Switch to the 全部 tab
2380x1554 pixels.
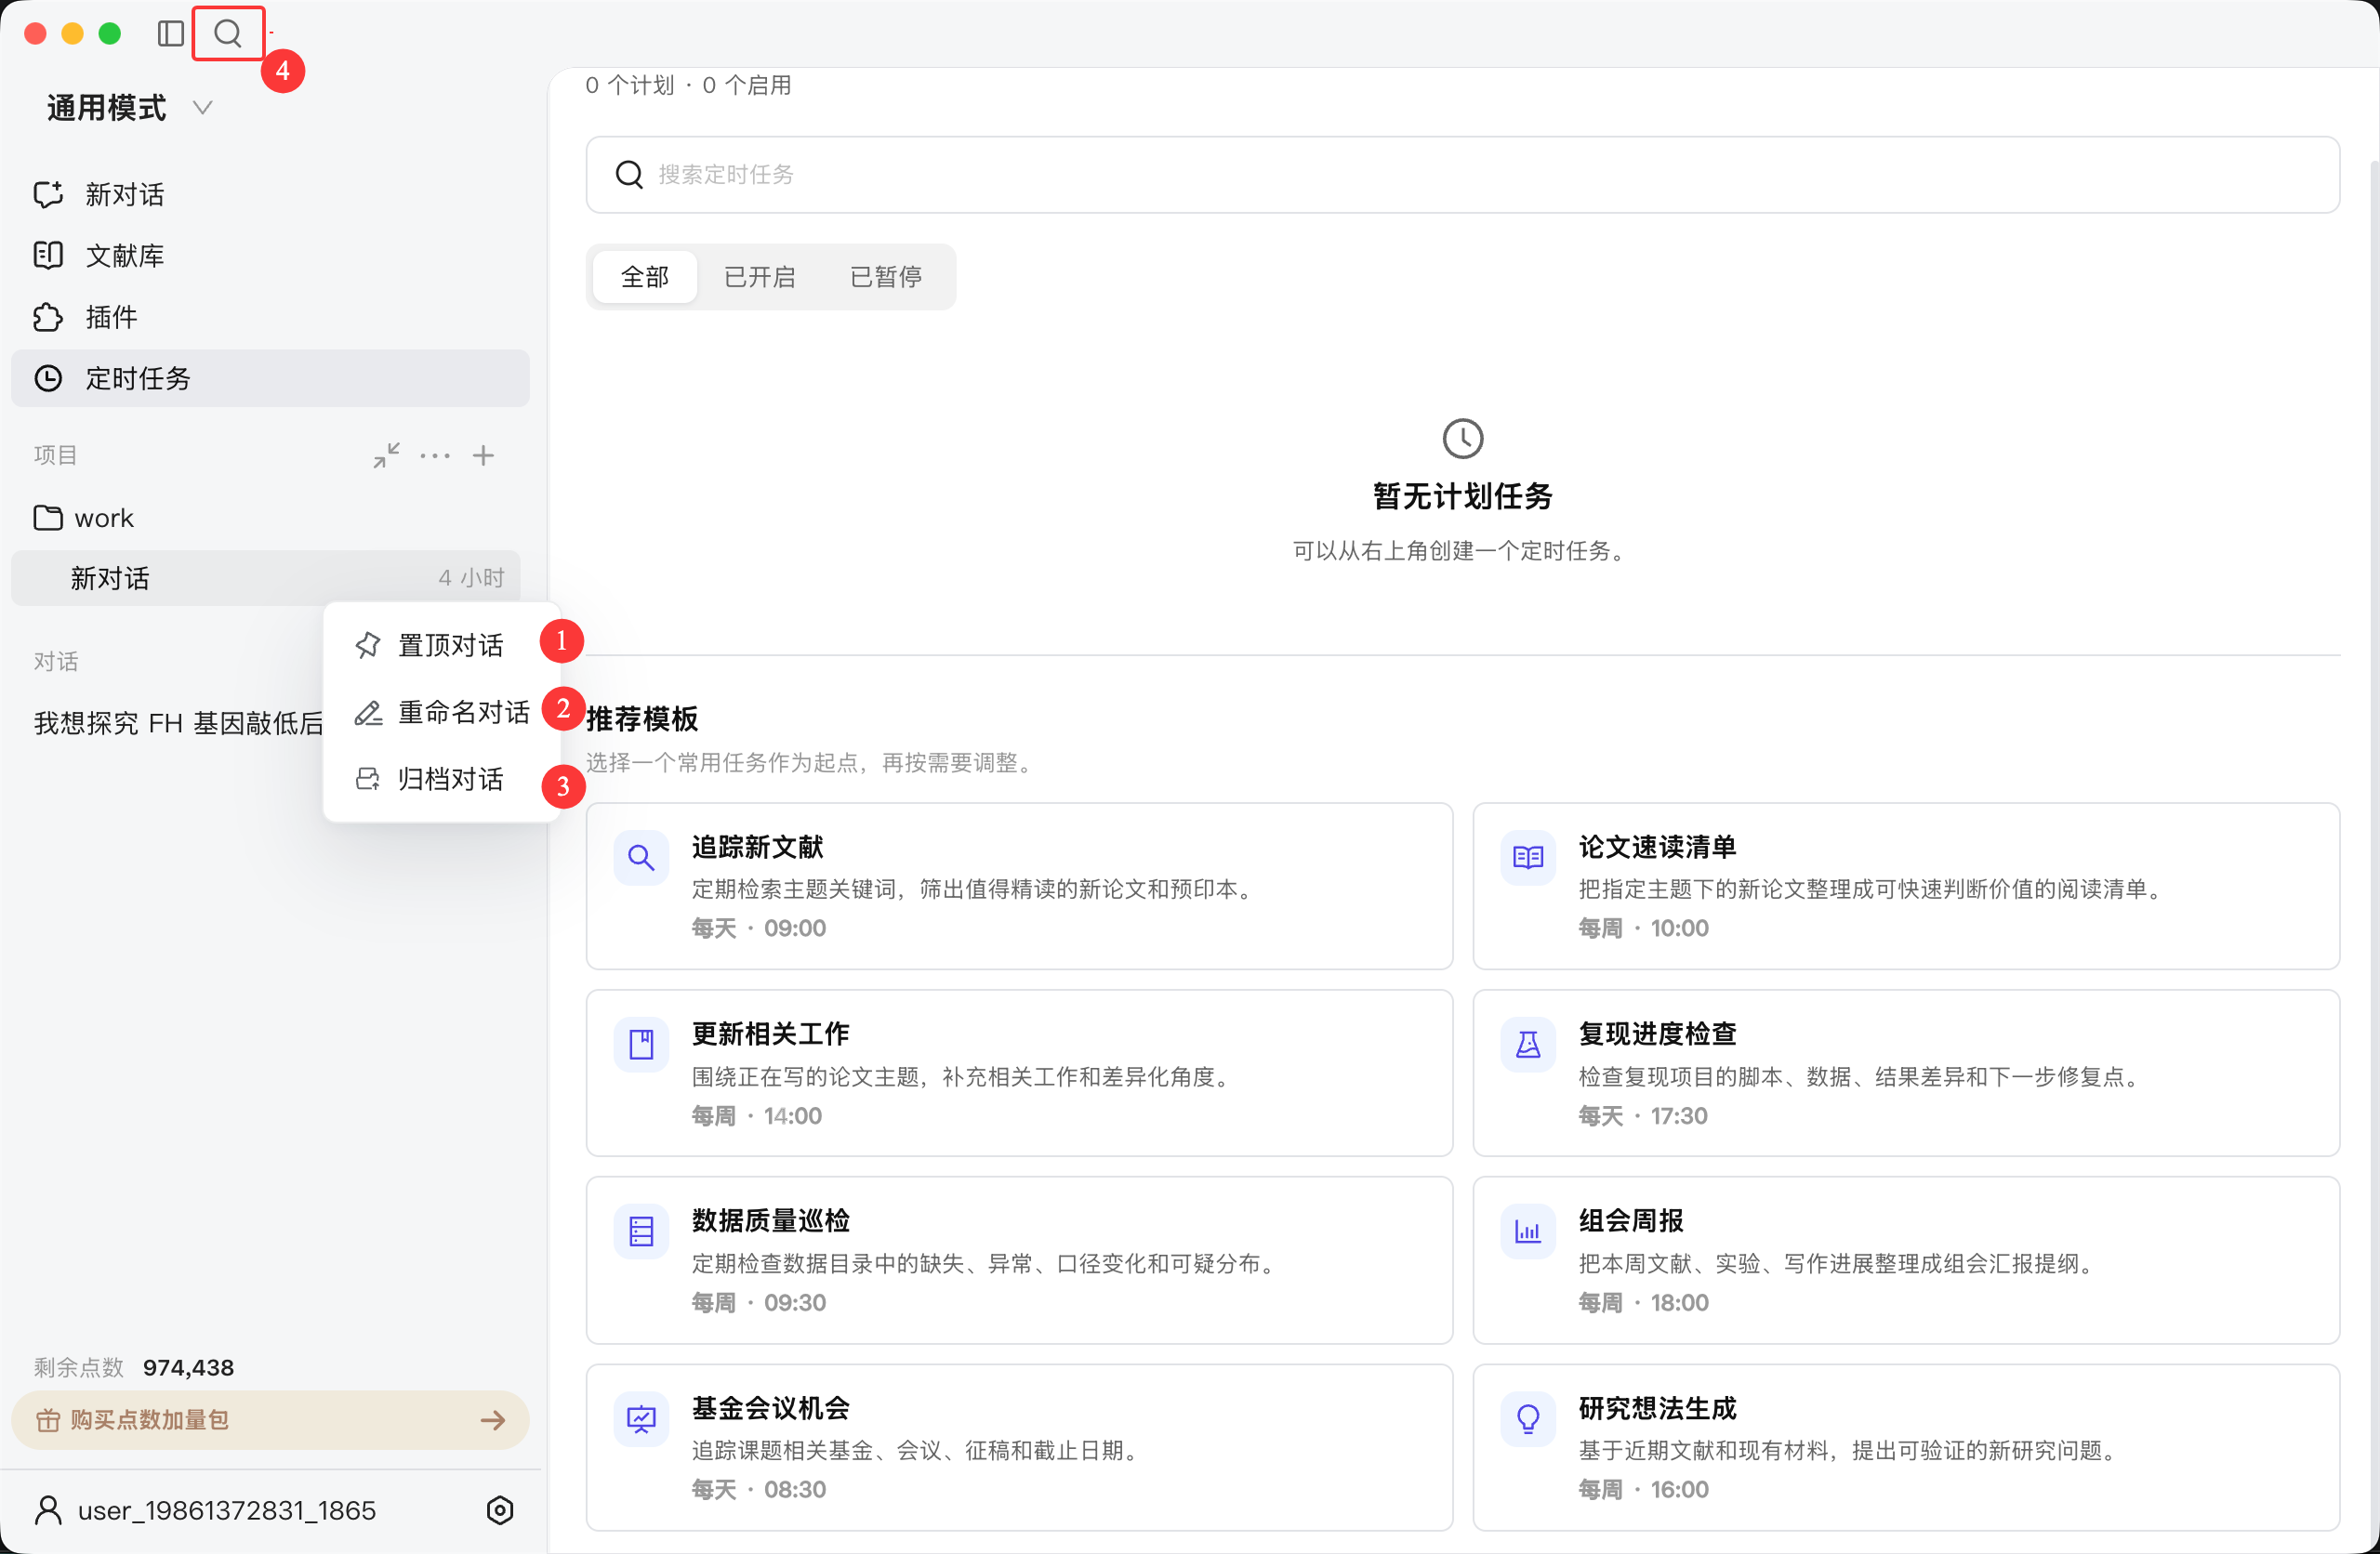(644, 277)
